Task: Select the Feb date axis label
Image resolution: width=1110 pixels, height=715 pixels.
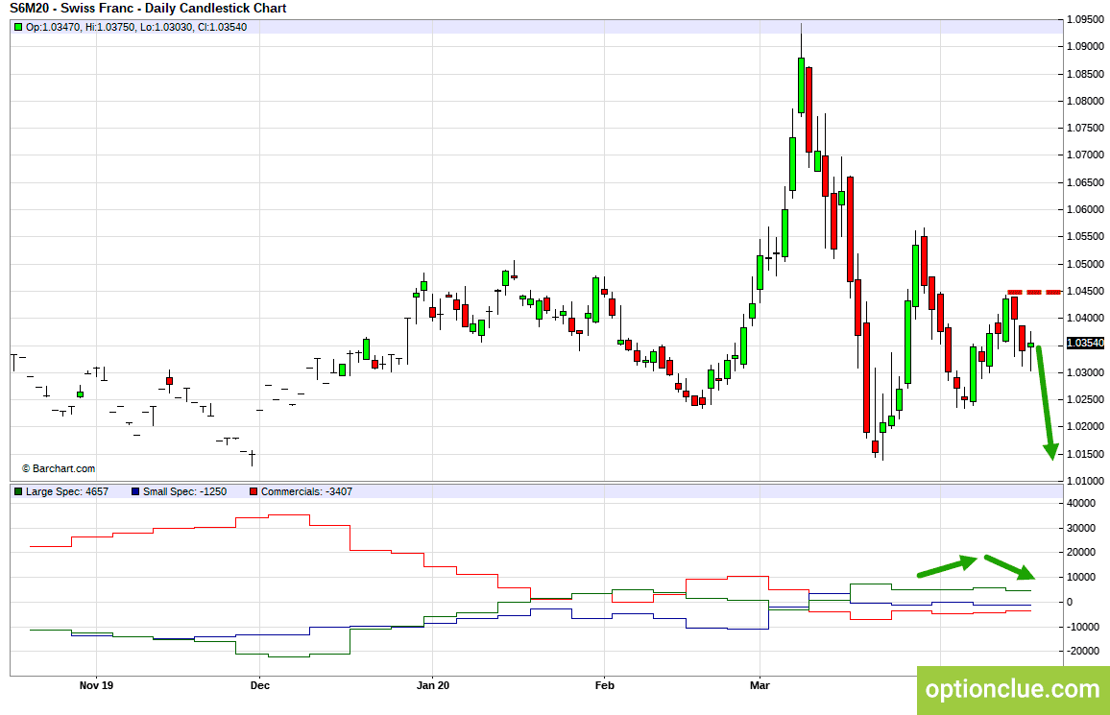Action: [604, 685]
